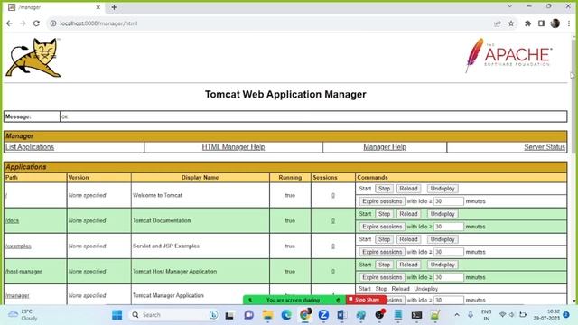Open the Chat app on taskbar
Viewport: 578px width, 325px height.
pyautogui.click(x=249, y=315)
